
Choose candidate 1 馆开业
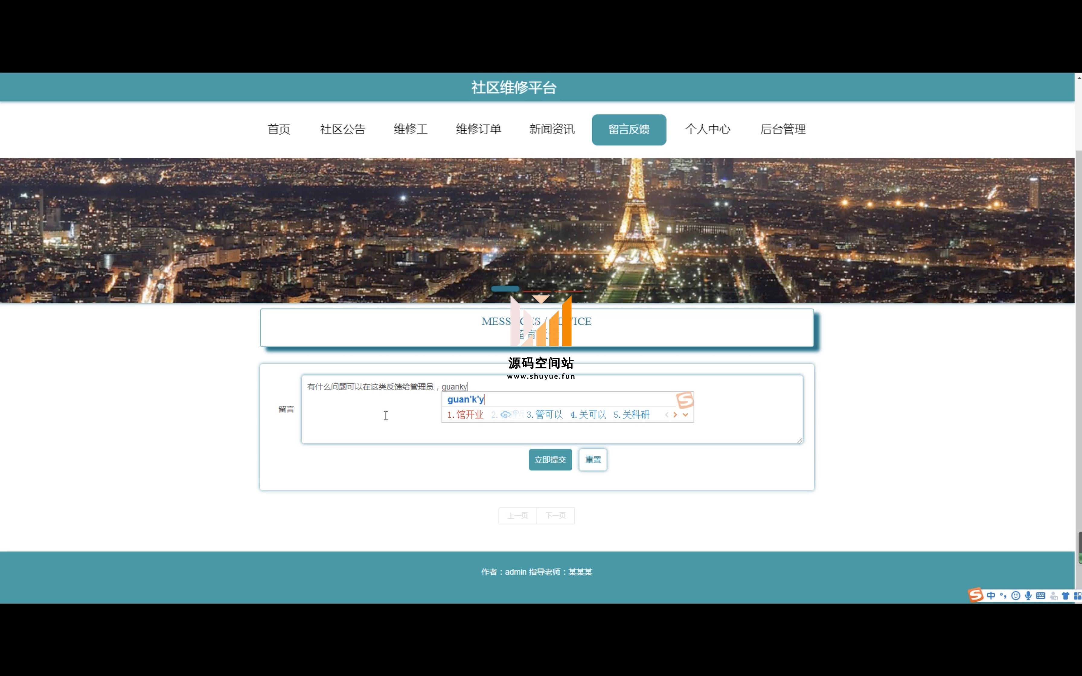pyautogui.click(x=465, y=415)
